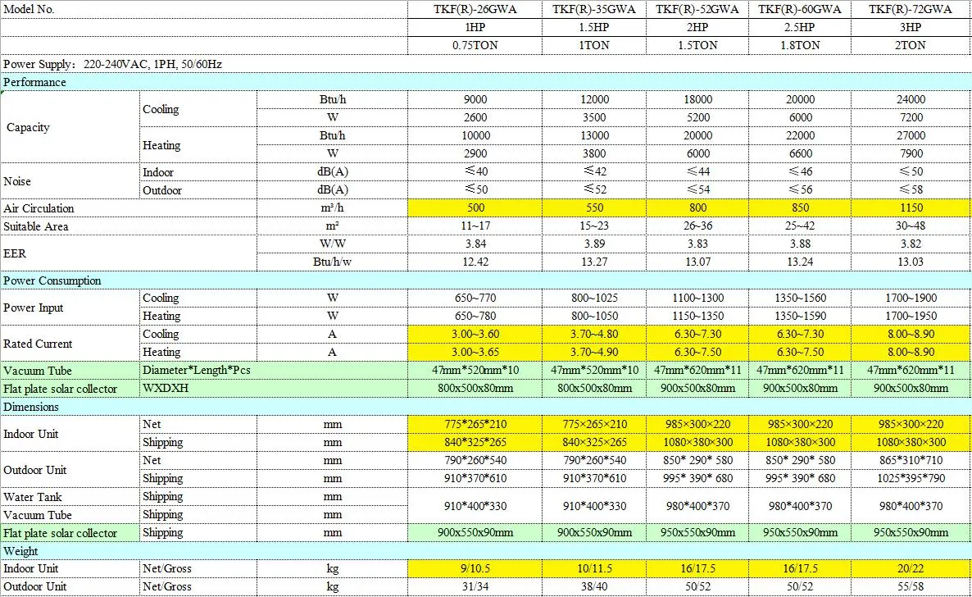972x597 pixels.
Task: Click the 2.5HP cell
Action: point(800,27)
